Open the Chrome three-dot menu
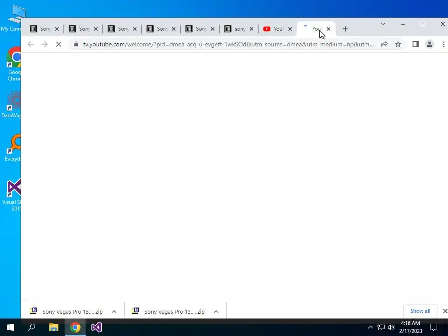Screen dimensions: 448x336 pos(444,44)
